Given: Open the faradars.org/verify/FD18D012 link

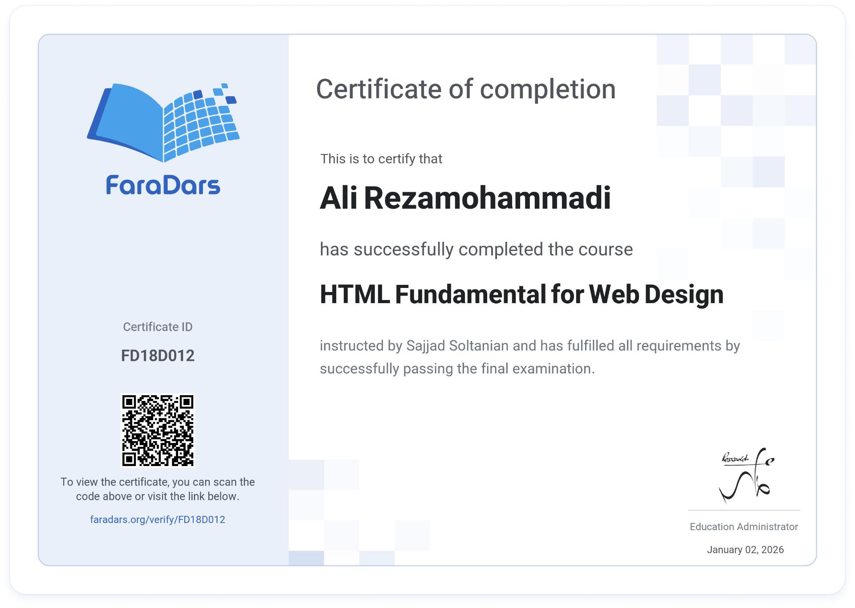Looking at the screenshot, I should click(x=158, y=519).
